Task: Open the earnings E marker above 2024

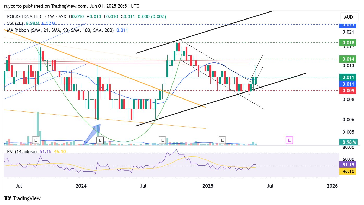Action: pyautogui.click(x=100, y=140)
